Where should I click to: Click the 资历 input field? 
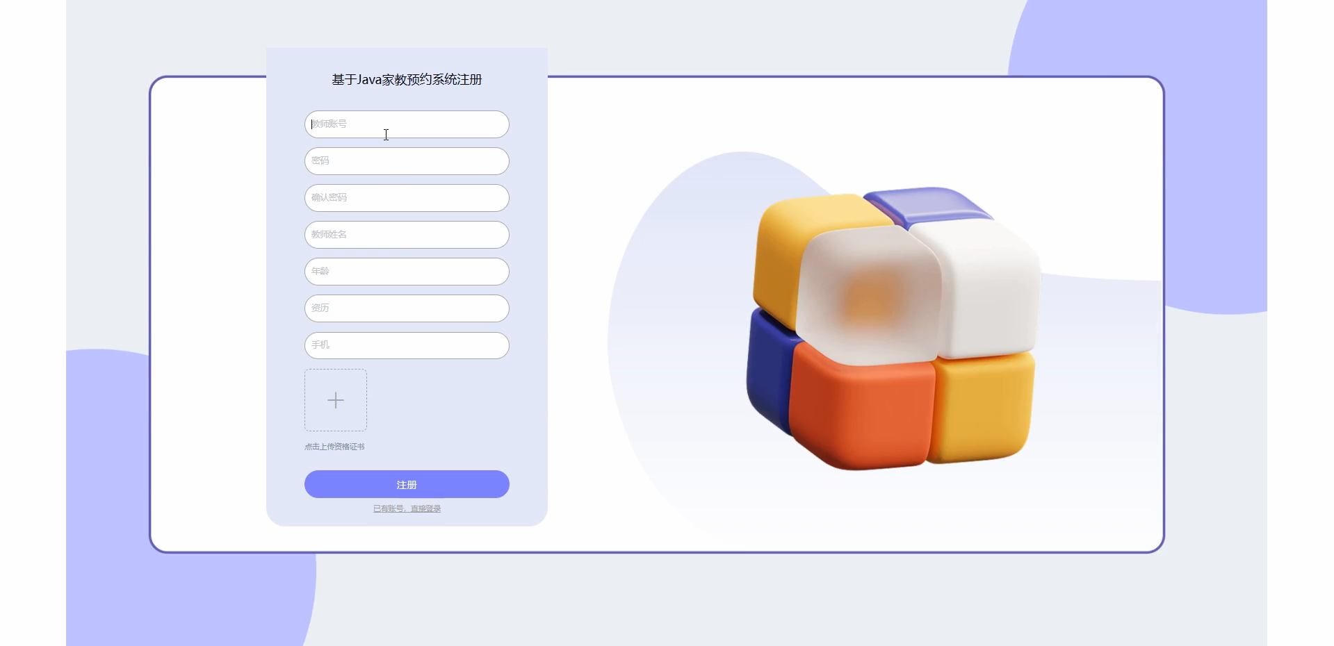(407, 308)
